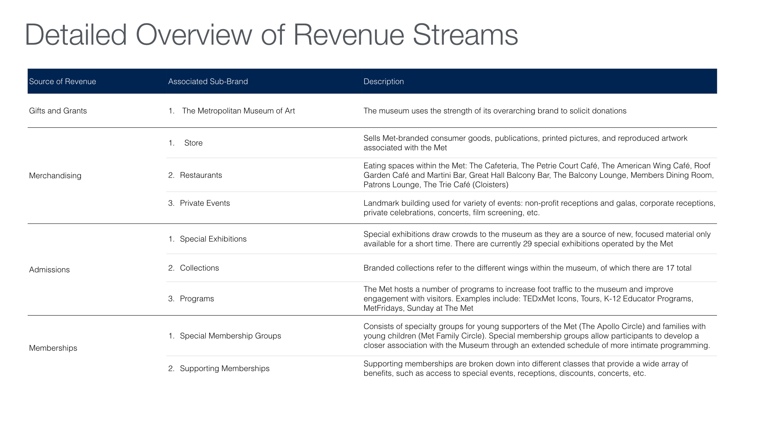Click the description starting 'Landmark building used'
The height and width of the screenshot is (426, 758).
coord(539,208)
